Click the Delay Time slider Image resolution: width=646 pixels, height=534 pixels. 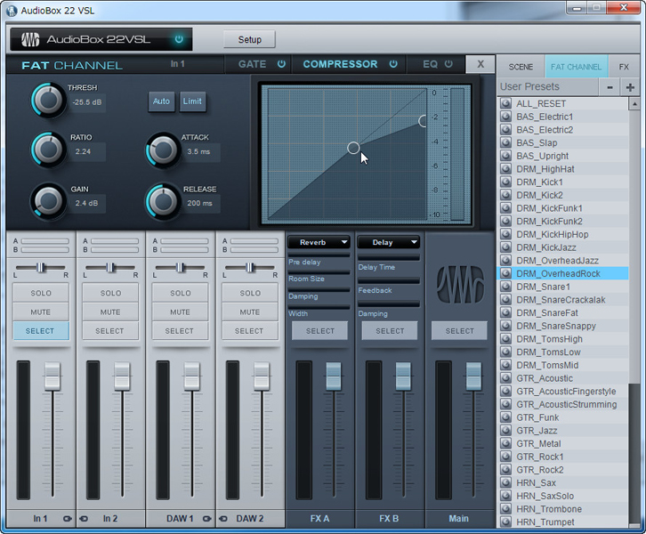click(x=389, y=257)
